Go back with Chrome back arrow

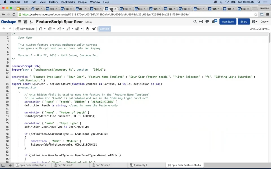(x=3, y=14)
